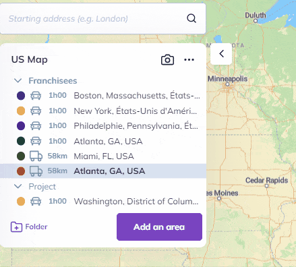Click the car icon on the Boston row

pos(36,96)
